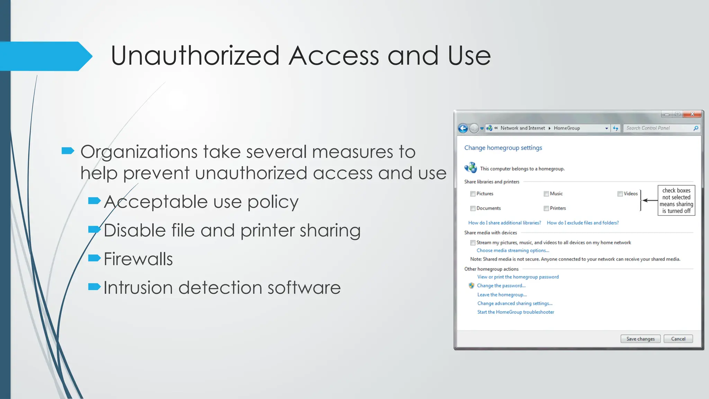The image size is (709, 399).
Task: Click the blue Back arrow button
Action: pos(463,128)
